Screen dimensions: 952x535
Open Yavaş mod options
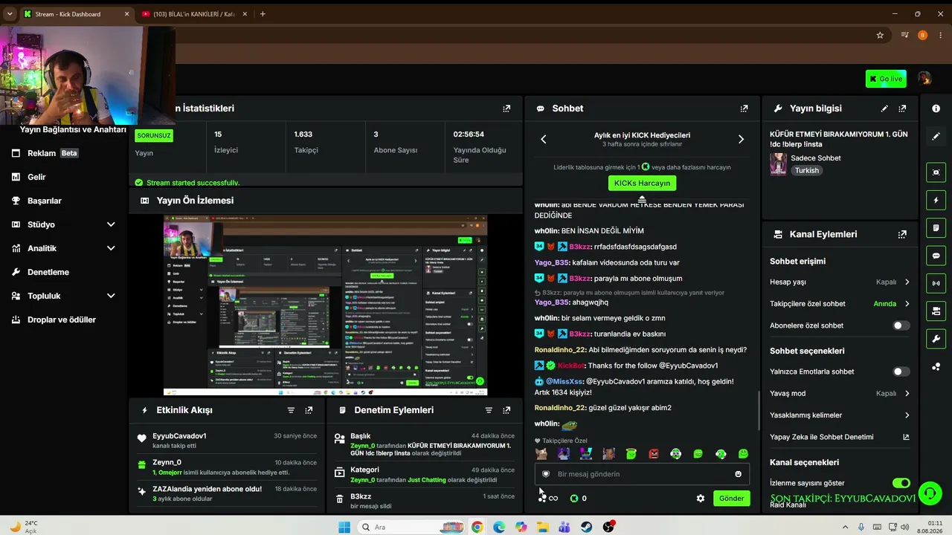[840, 394]
